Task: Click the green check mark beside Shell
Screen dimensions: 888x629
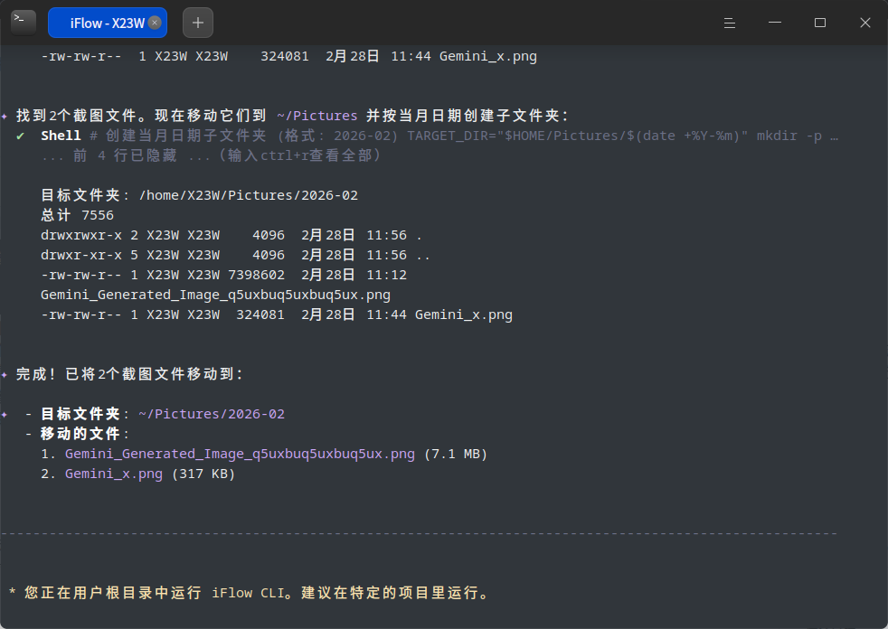Action: [x=21, y=136]
